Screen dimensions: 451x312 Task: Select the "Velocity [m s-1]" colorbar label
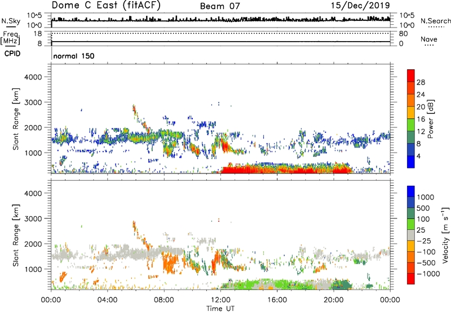pos(445,235)
